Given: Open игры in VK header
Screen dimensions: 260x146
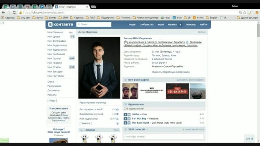Looking at the screenshot, I should (x=160, y=24).
